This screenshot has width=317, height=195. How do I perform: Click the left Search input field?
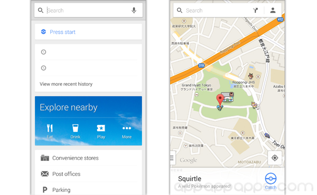coord(88,11)
